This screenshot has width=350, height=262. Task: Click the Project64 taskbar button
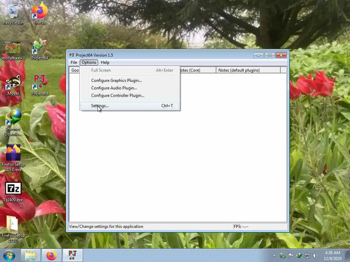click(x=72, y=255)
